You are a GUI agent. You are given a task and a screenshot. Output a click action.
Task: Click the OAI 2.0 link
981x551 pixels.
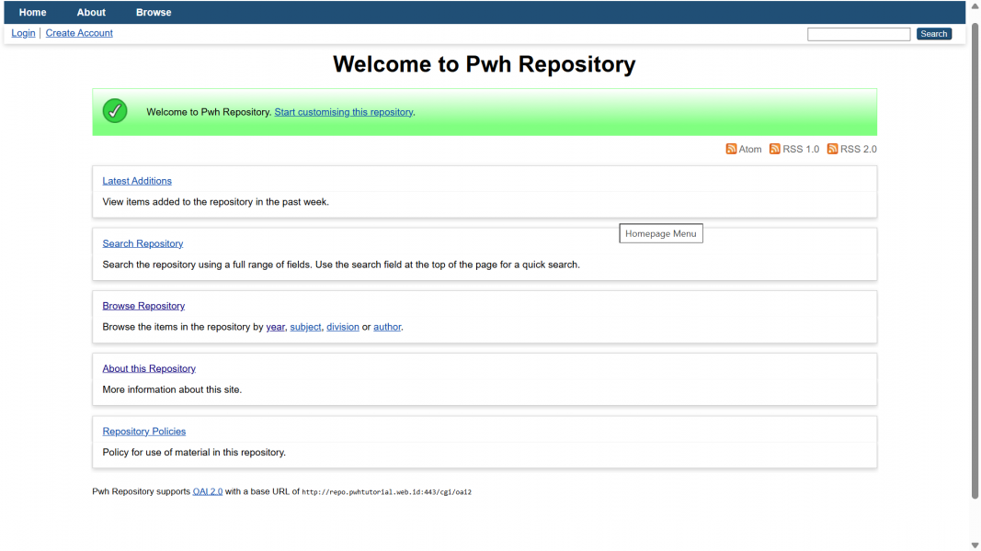(207, 491)
